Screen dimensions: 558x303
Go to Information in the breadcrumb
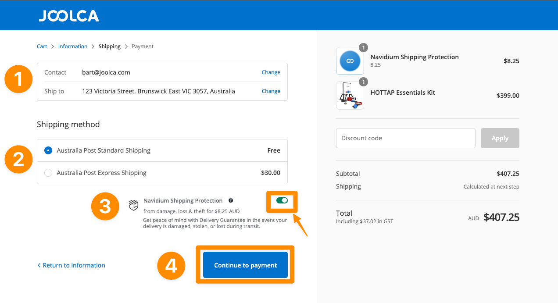73,46
